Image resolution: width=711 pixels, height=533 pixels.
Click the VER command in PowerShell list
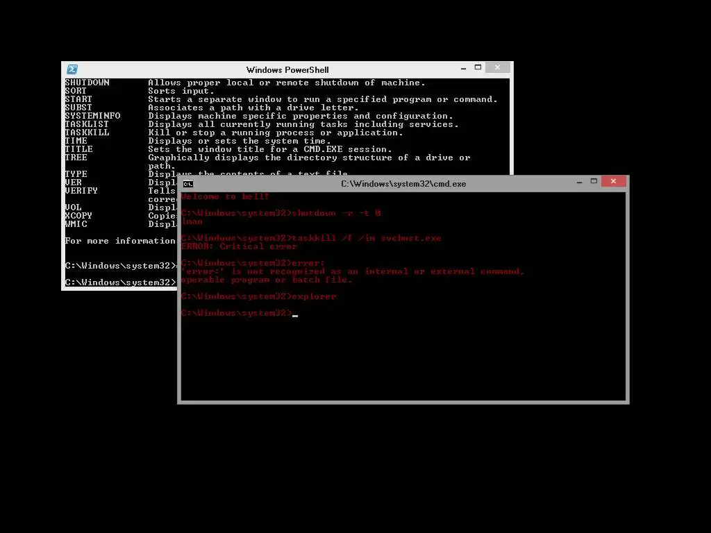point(74,183)
